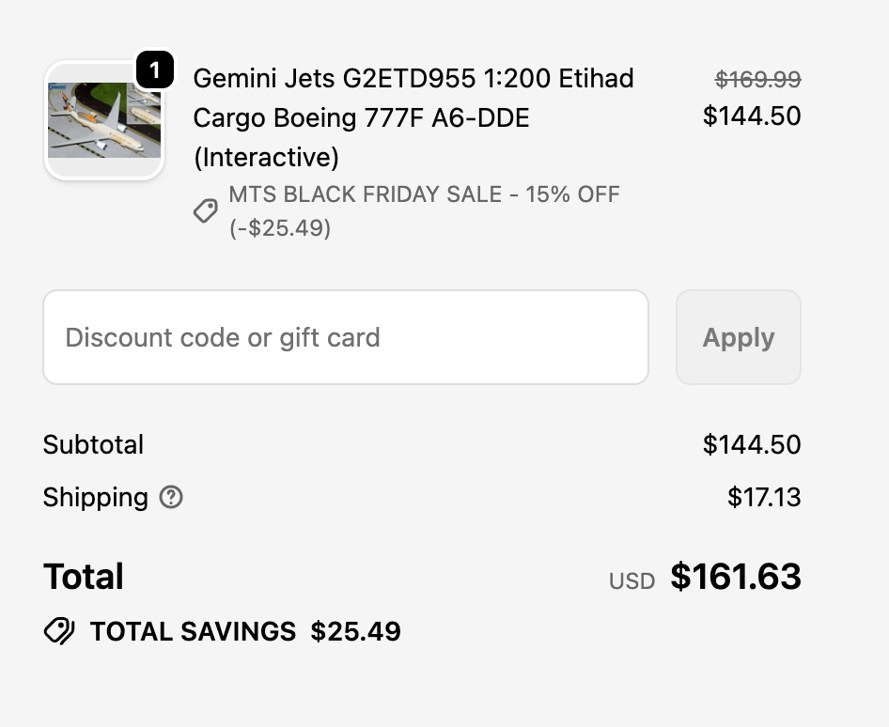Click the $161.63 total amount

(x=736, y=577)
